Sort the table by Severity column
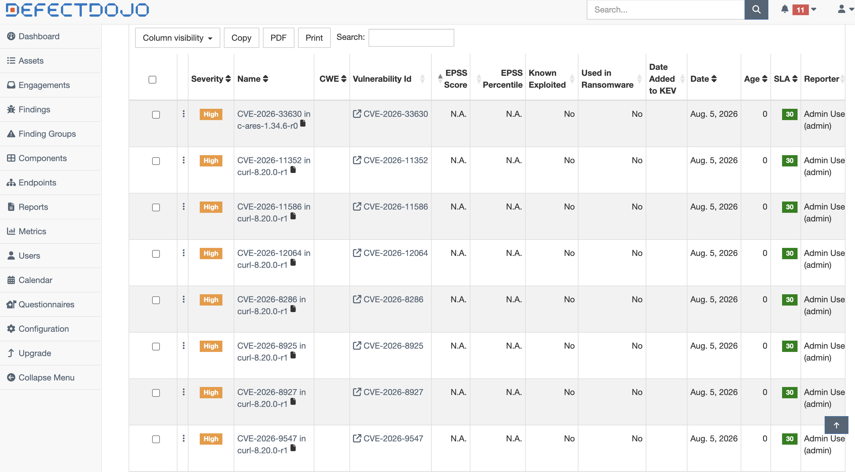The image size is (855, 472). (x=211, y=79)
